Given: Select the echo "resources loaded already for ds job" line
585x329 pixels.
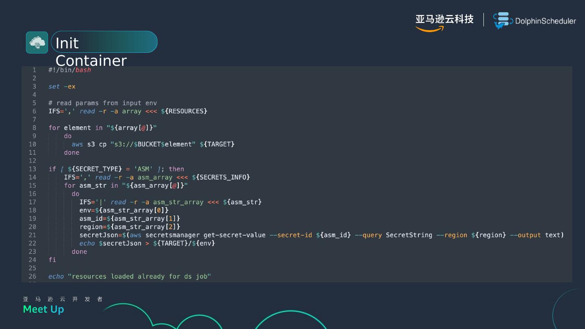Looking at the screenshot, I should (130, 277).
